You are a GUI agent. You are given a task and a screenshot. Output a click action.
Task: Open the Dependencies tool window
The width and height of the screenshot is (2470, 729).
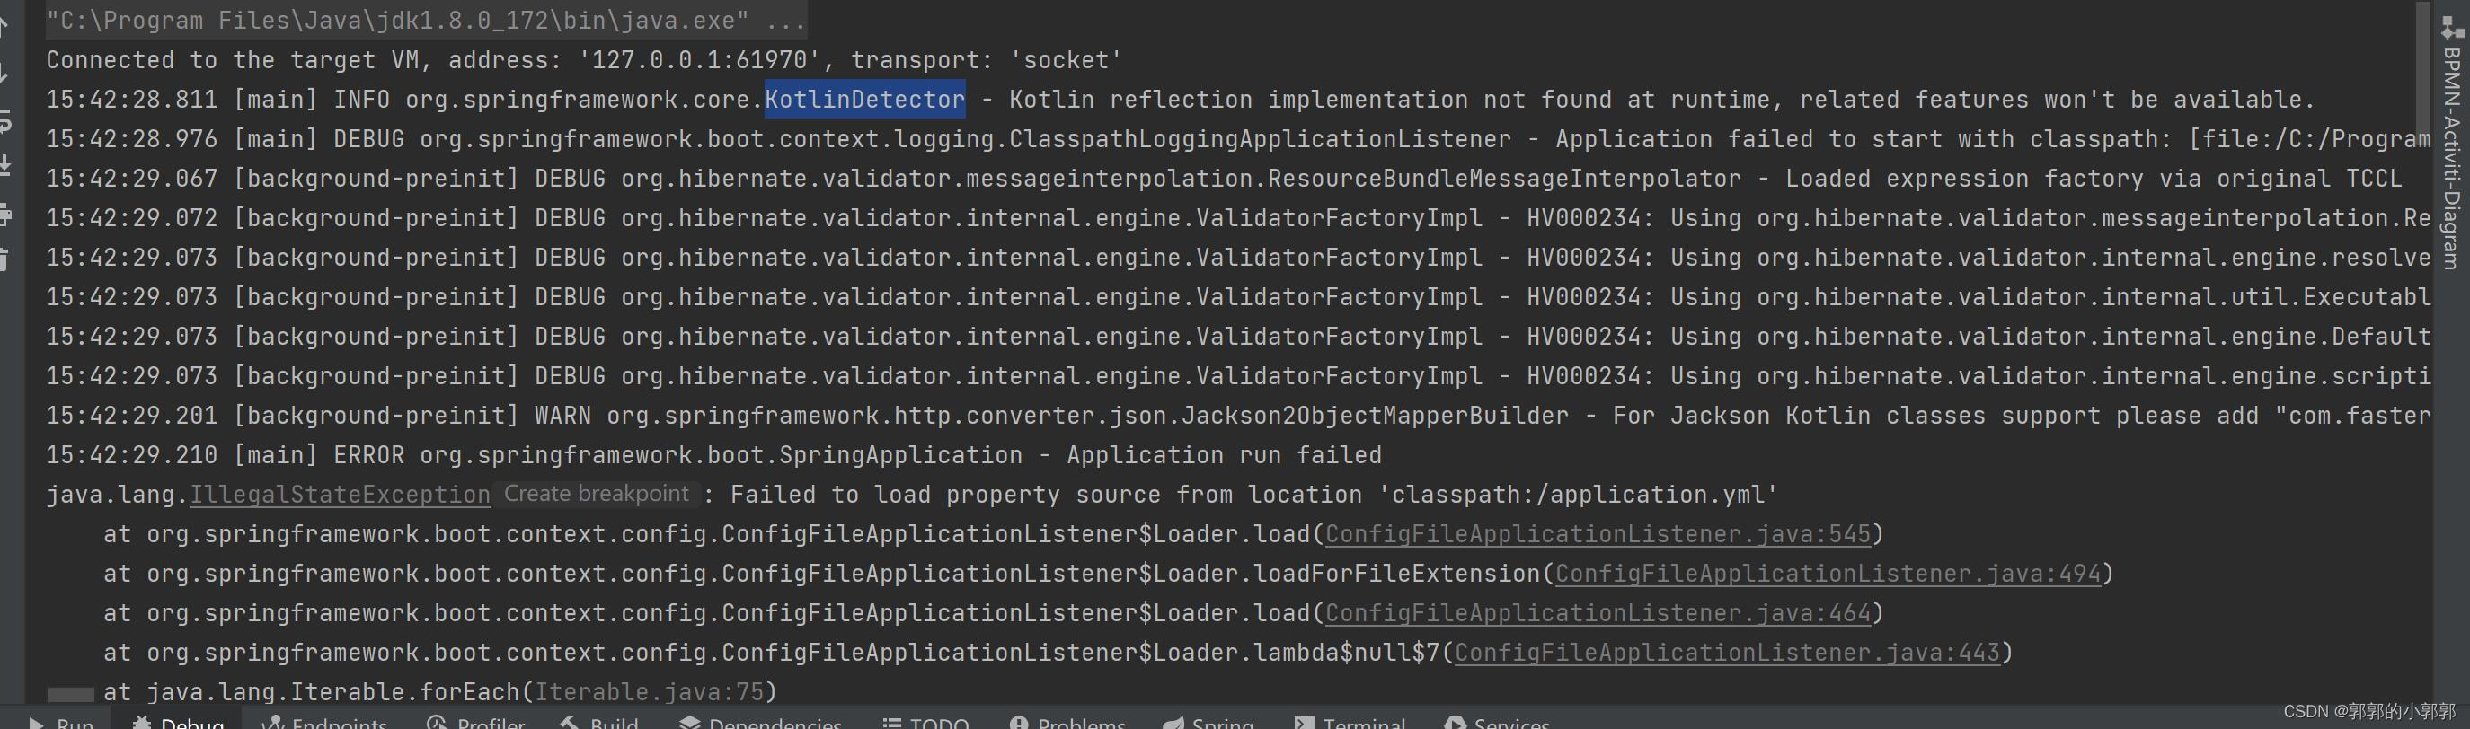click(x=760, y=723)
